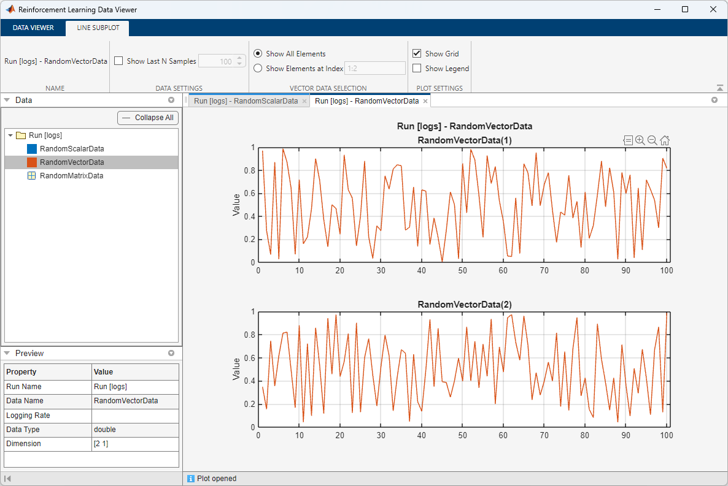The height and width of the screenshot is (486, 728).
Task: Switch to the DATA VIEWER tab
Action: [33, 28]
